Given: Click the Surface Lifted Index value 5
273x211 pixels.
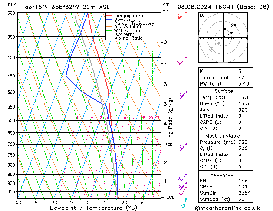Looking at the screenshot, I should pos(240,116).
